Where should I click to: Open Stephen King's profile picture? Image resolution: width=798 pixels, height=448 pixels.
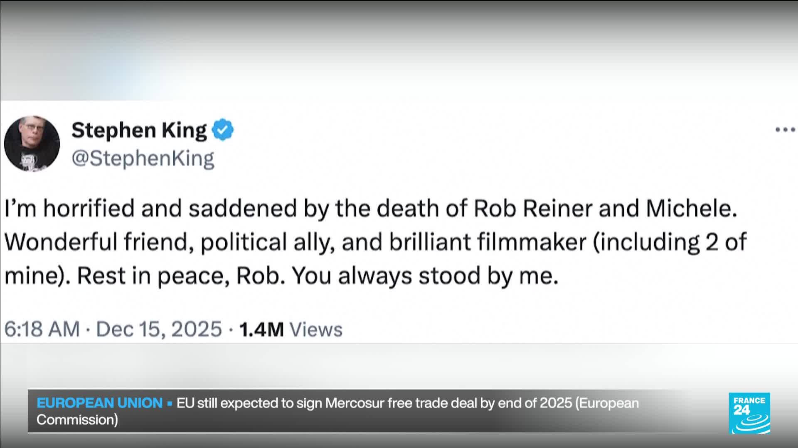pos(32,144)
